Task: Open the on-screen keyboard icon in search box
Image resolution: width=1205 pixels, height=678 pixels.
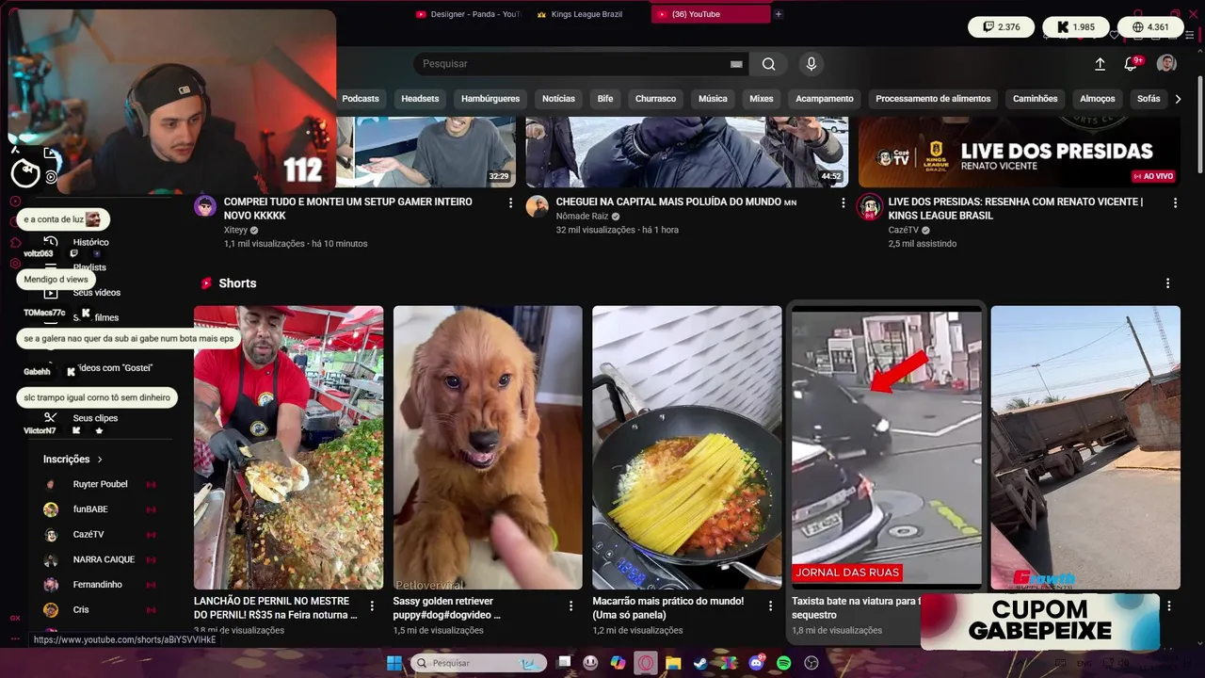Action: (x=736, y=64)
